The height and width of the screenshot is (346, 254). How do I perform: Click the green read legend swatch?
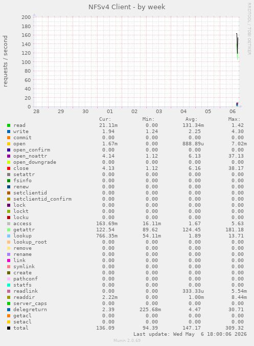pos(9,125)
